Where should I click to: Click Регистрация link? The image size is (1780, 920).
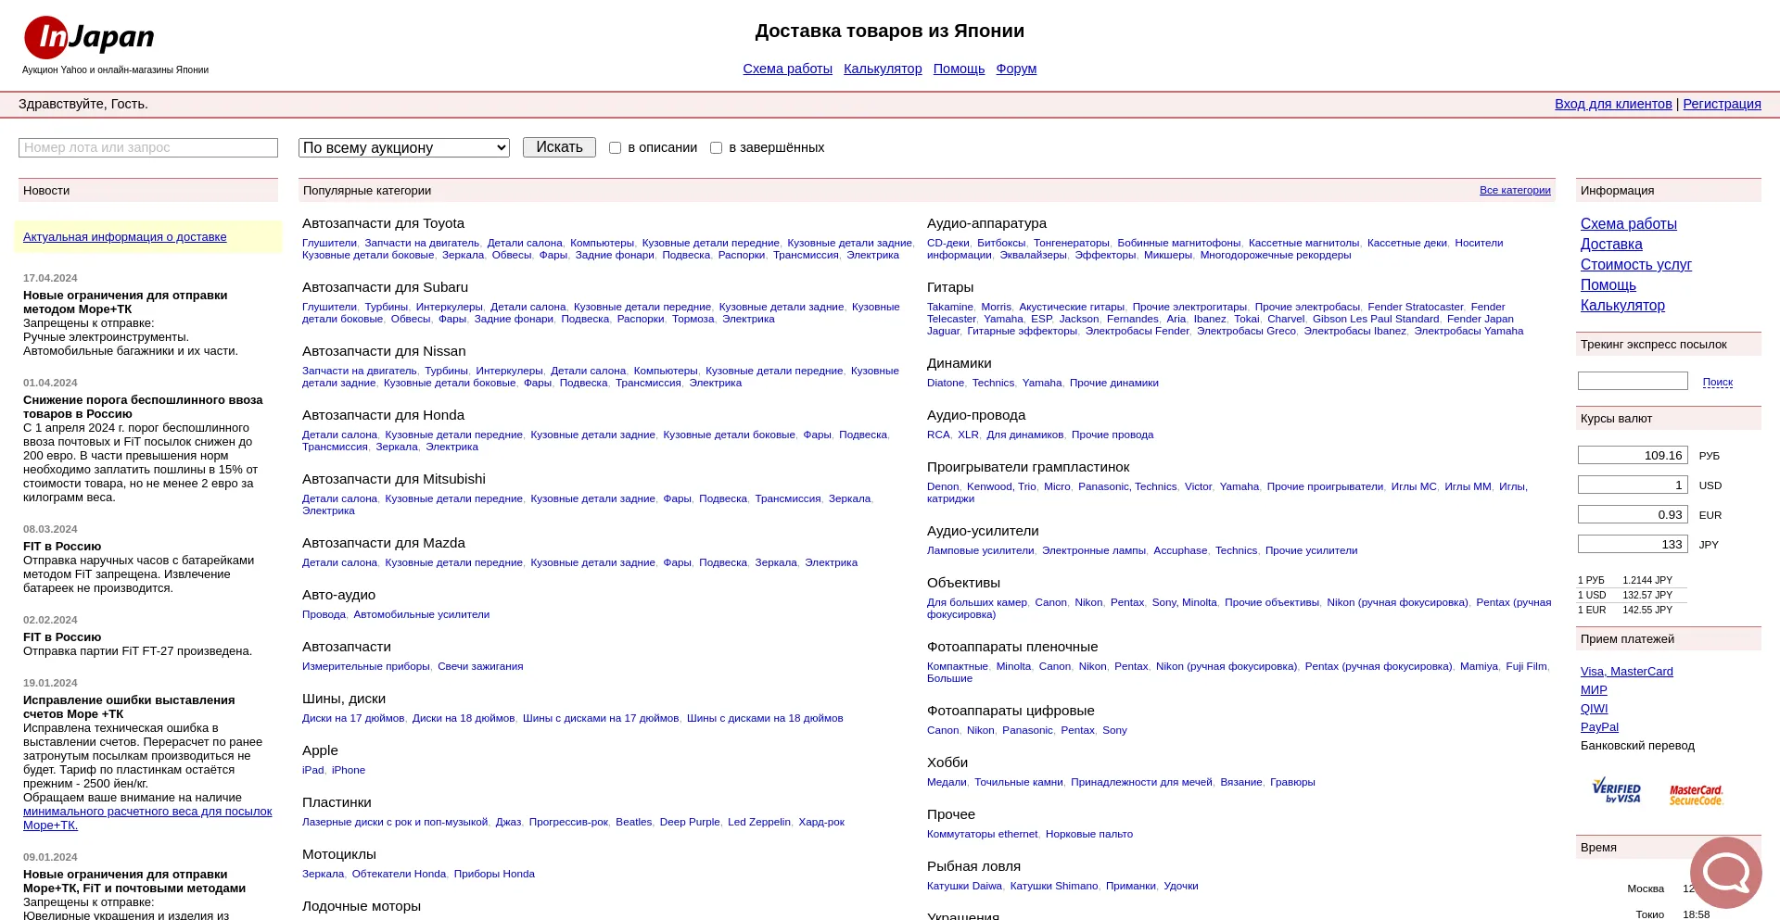coord(1722,104)
